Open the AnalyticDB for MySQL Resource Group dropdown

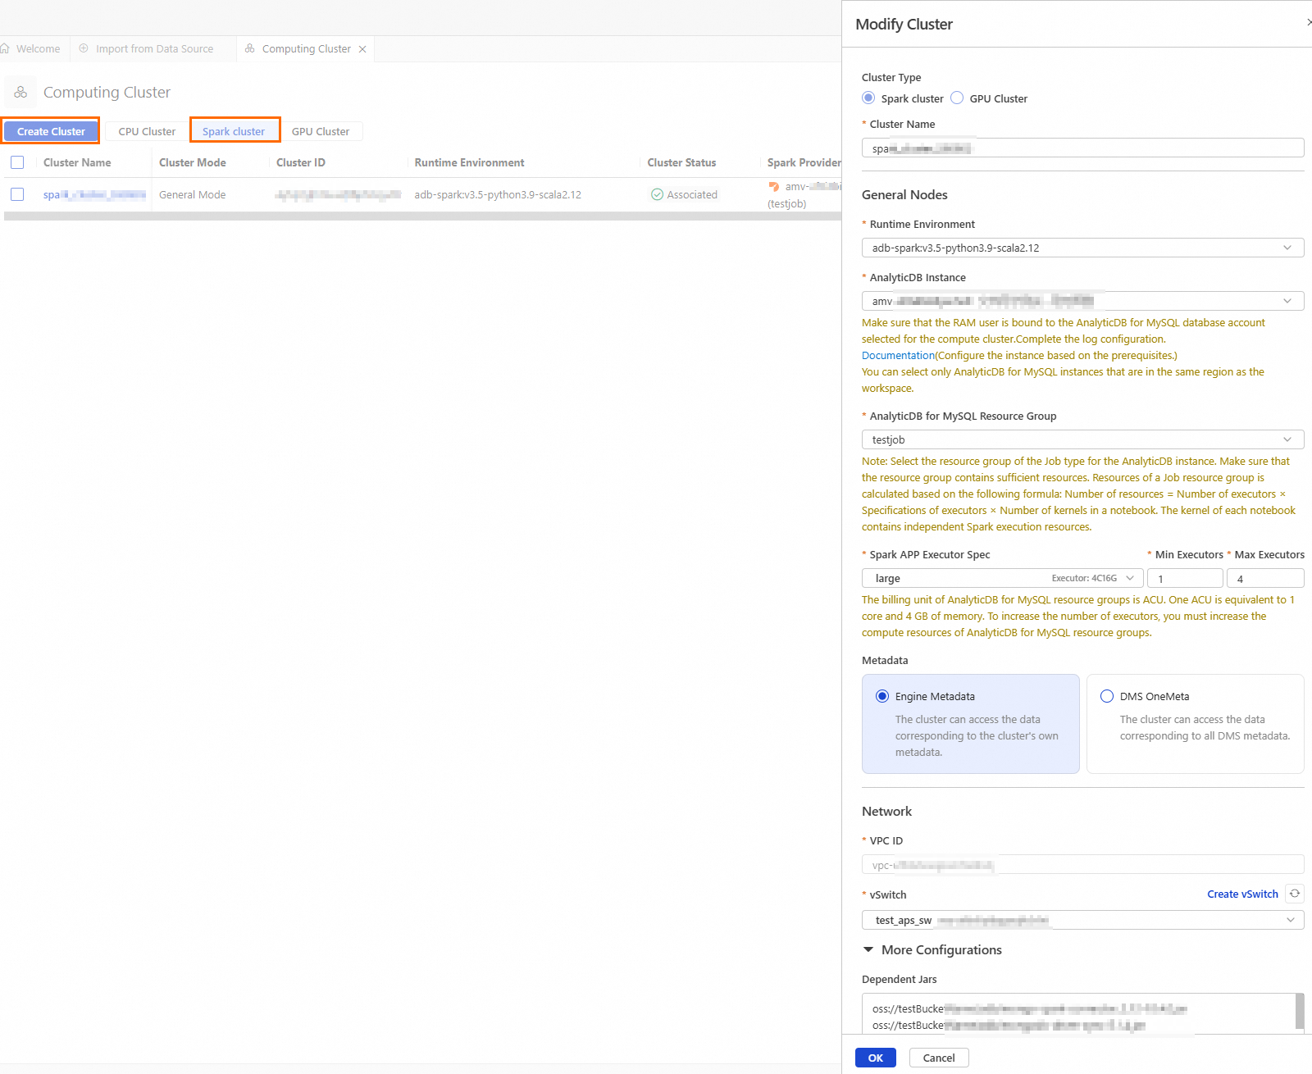coord(1082,439)
